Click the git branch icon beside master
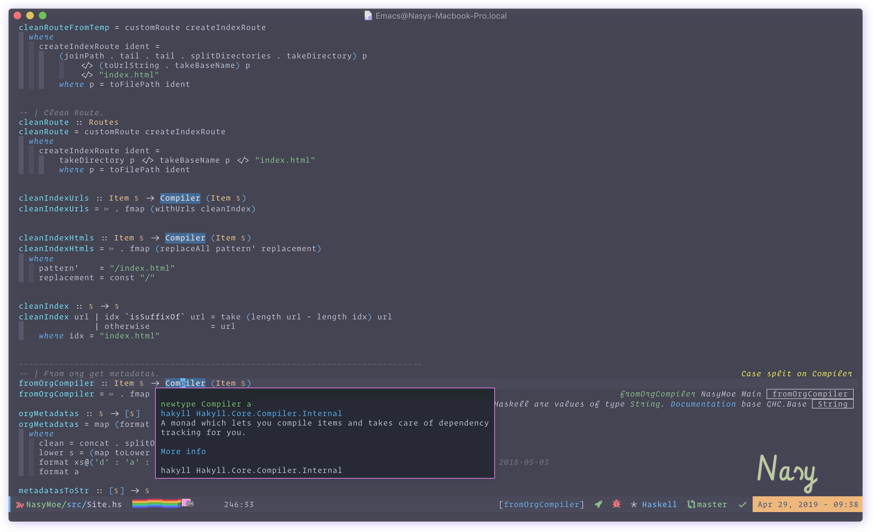Viewport: 873px width, 532px height. (x=691, y=504)
